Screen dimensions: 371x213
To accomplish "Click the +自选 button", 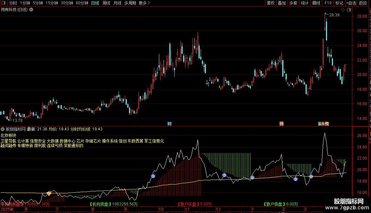I will [x=351, y=3].
